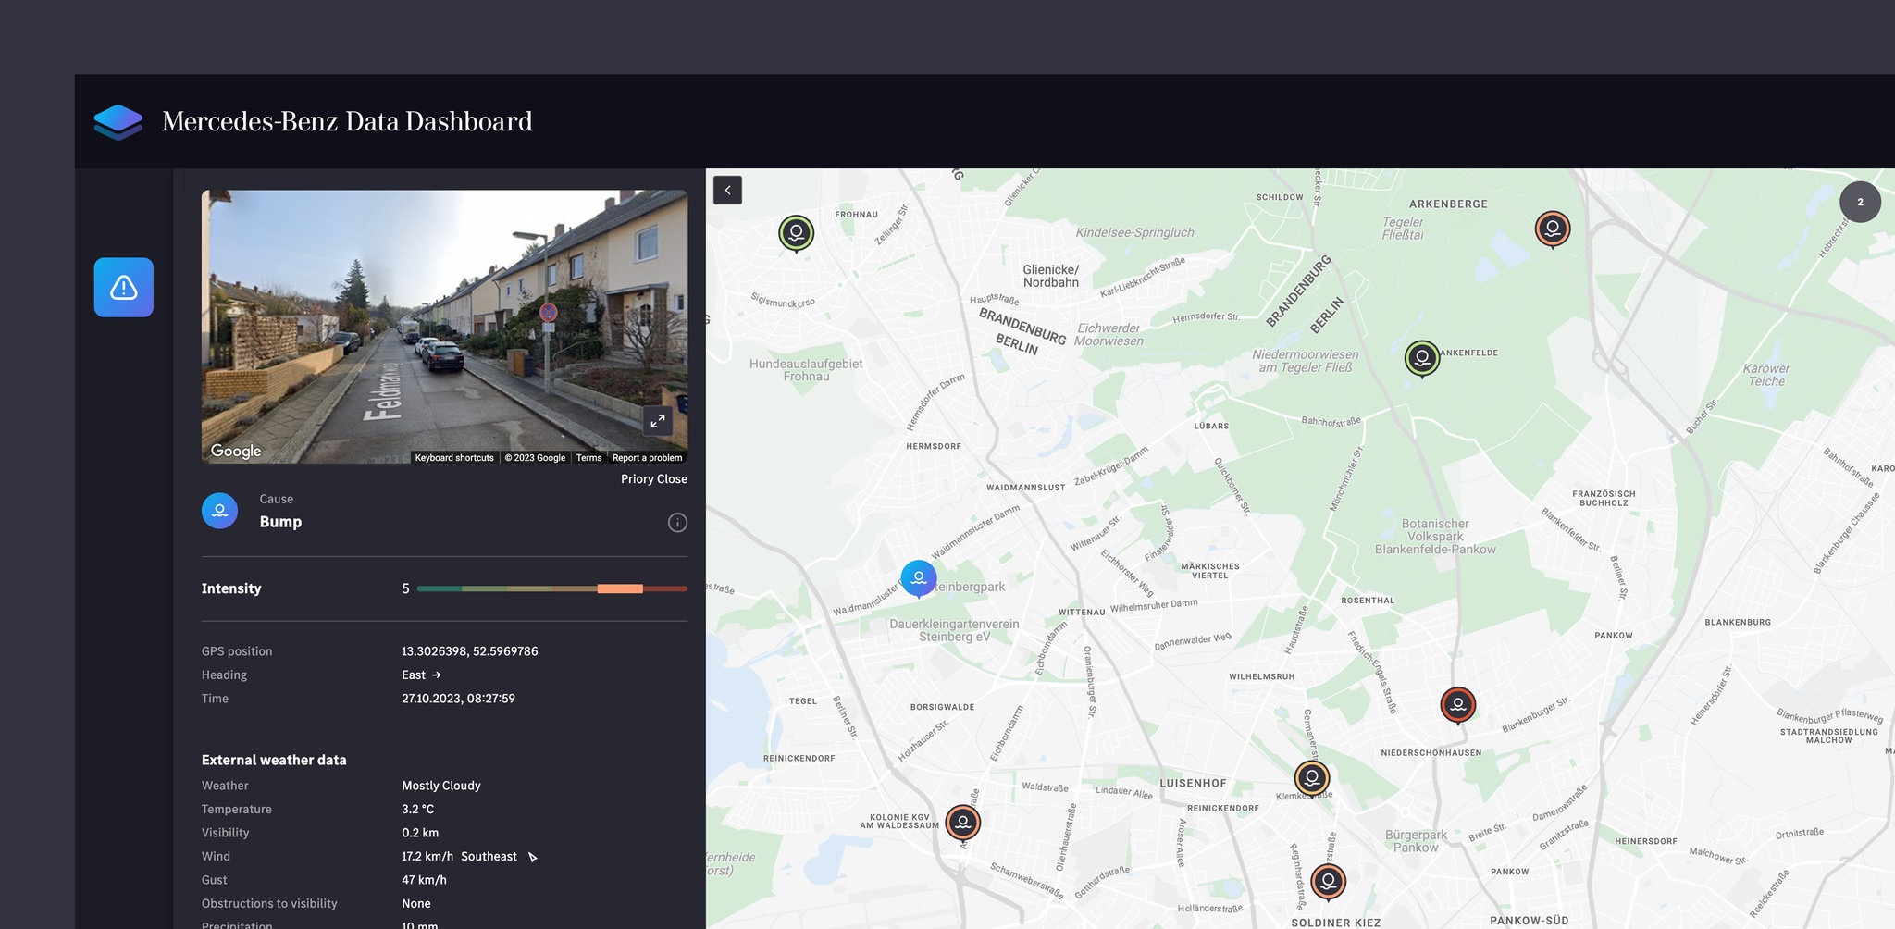The image size is (1895, 929).
Task: Click the gust value 47 km/h
Action: (424, 880)
